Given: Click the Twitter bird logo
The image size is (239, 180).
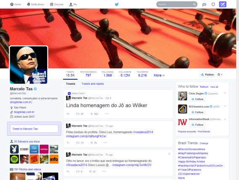Looking at the screenshot, I should [x=117, y=4].
